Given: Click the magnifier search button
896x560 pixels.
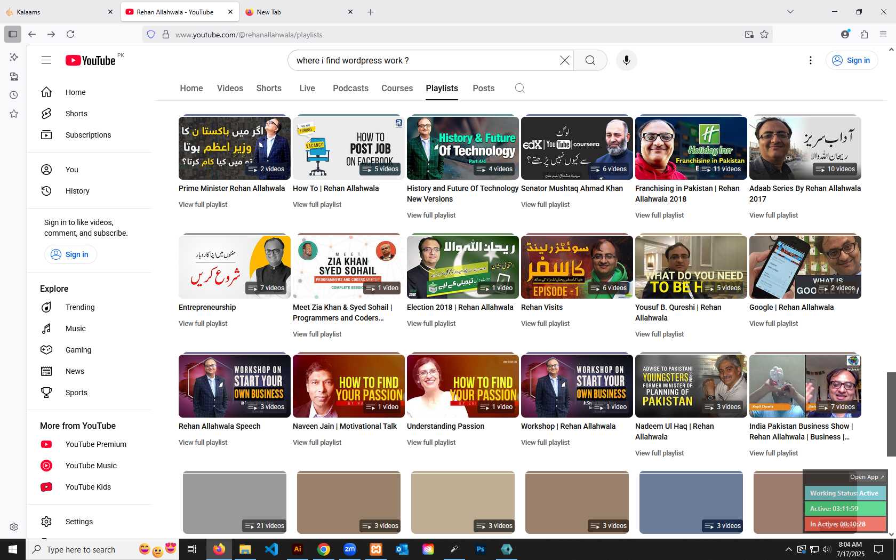Looking at the screenshot, I should [590, 60].
